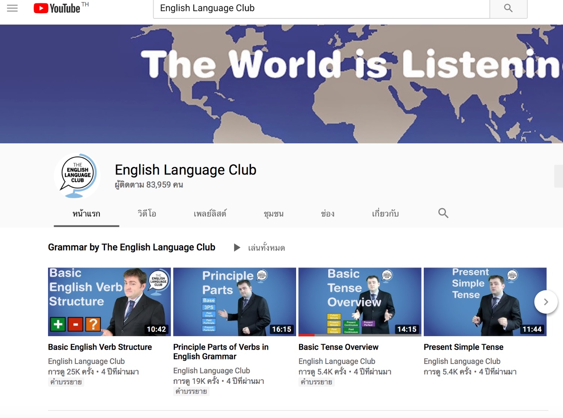Image resolution: width=563 pixels, height=418 pixels.
Task: Click the Basic Tense Overview watch progress bar
Action: pyautogui.click(x=360, y=335)
